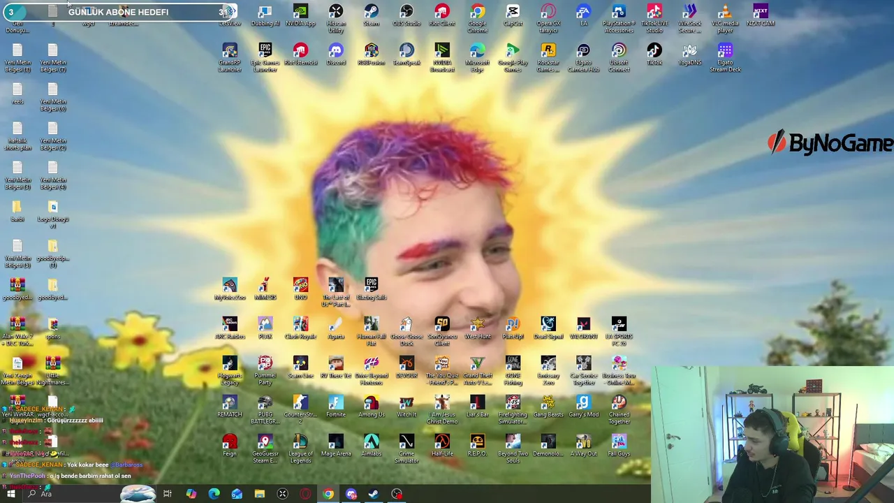Open the GrandRP Launcher icon
This screenshot has height=503, width=894.
[x=230, y=58]
